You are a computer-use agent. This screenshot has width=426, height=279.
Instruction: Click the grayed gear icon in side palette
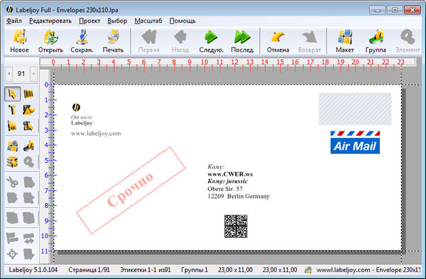[28, 162]
